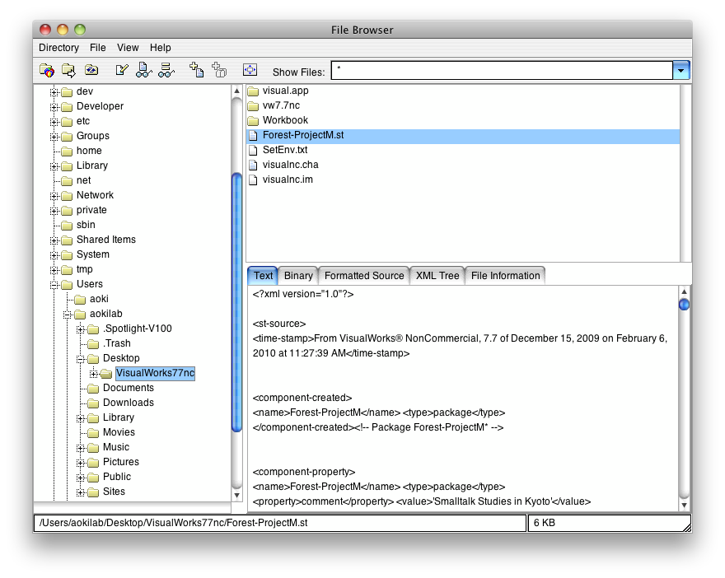Expand the Music folder node

click(x=81, y=448)
